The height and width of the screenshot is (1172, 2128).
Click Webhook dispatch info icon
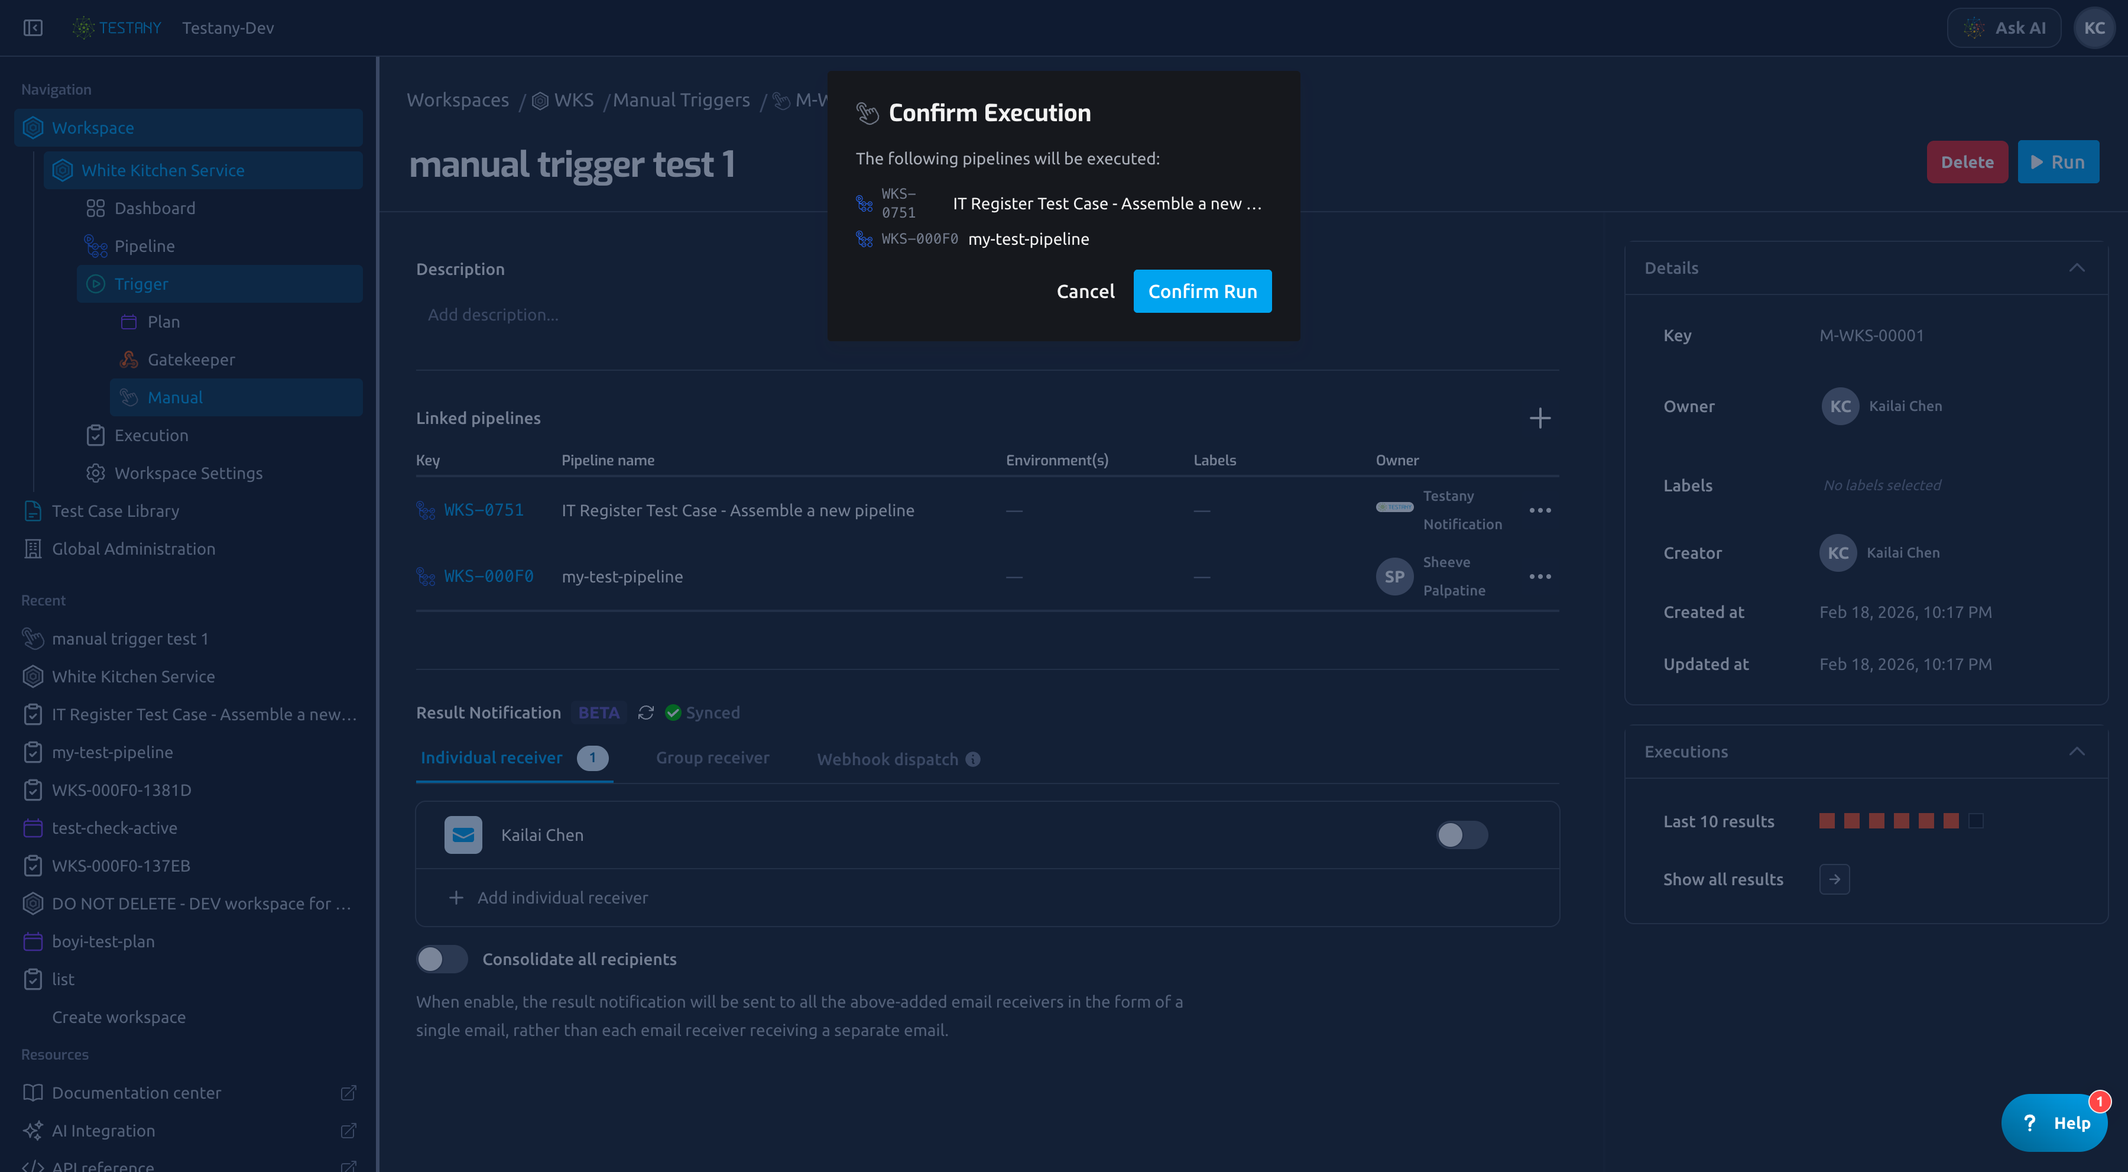(973, 760)
